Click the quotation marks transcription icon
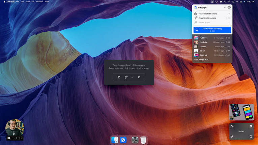The height and width of the screenshot is (145, 258). pos(139,77)
